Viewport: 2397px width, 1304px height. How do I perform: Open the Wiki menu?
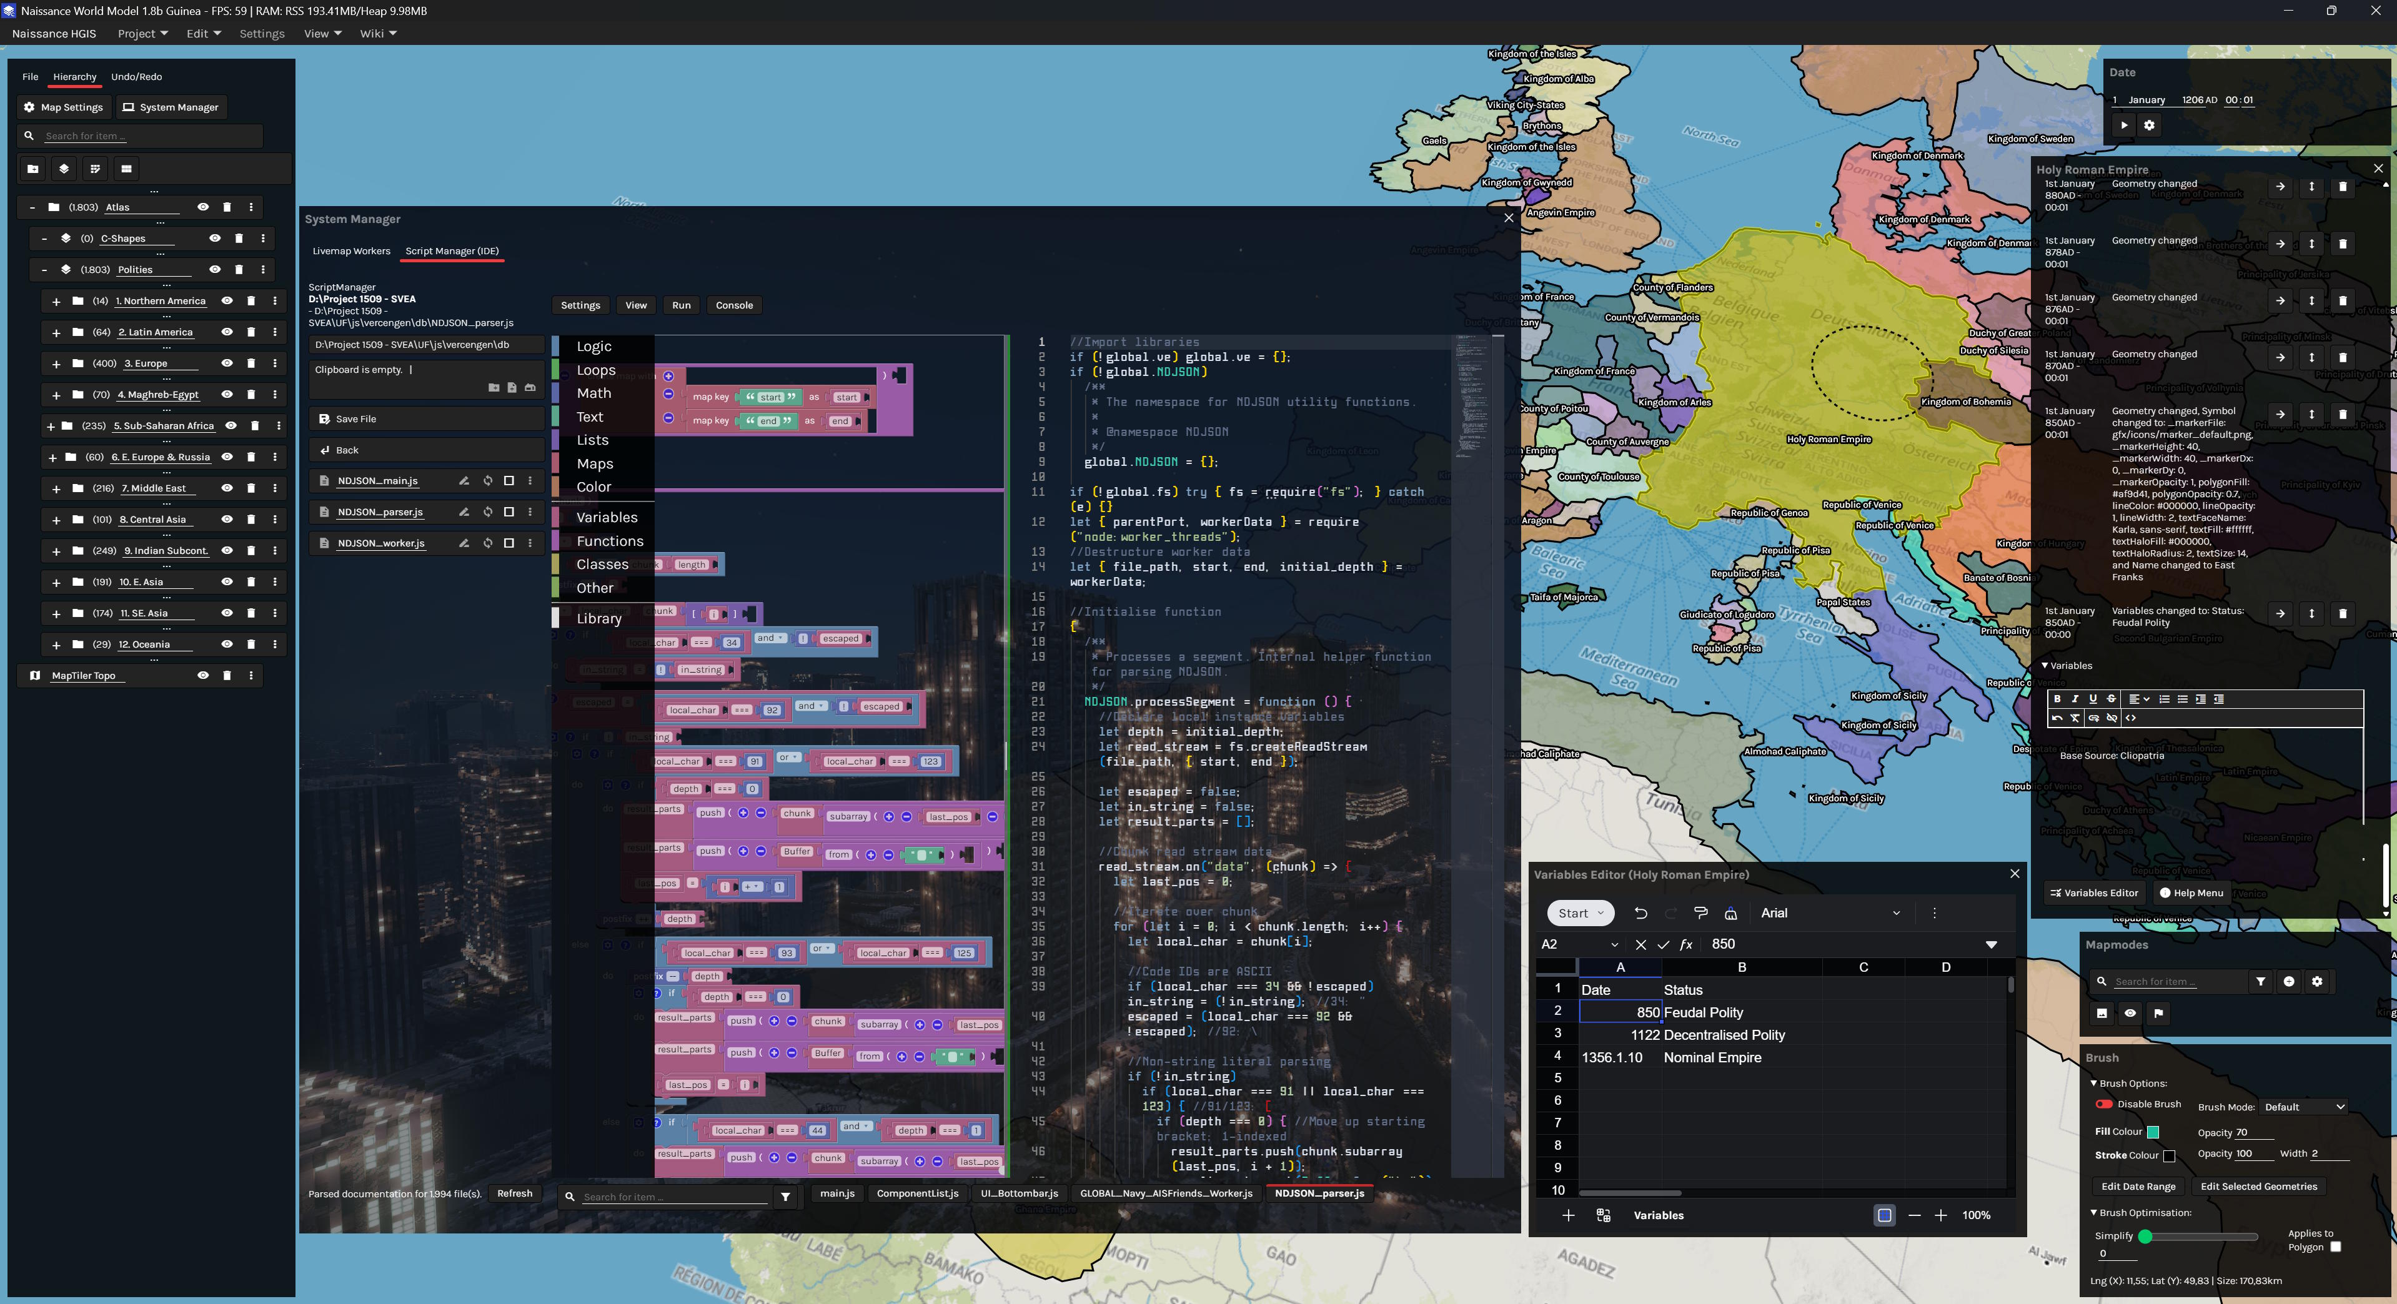point(378,34)
